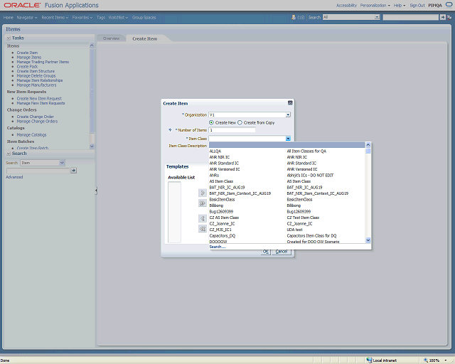Click the OK button in Create Item dialog
The width and height of the screenshot is (455, 364).
point(265,252)
